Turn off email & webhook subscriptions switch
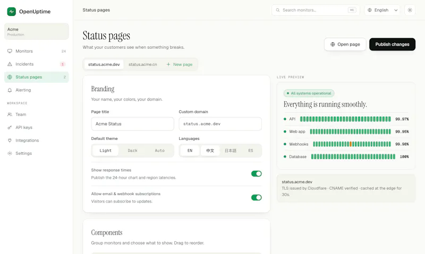This screenshot has width=425, height=254. pos(256,197)
